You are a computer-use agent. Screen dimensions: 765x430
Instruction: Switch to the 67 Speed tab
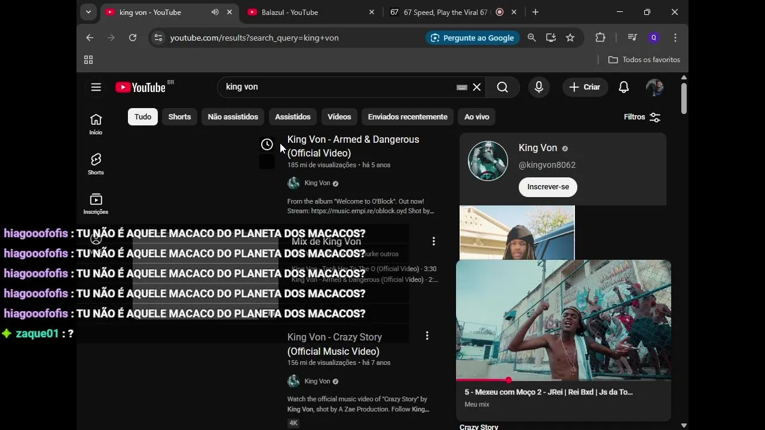445,12
